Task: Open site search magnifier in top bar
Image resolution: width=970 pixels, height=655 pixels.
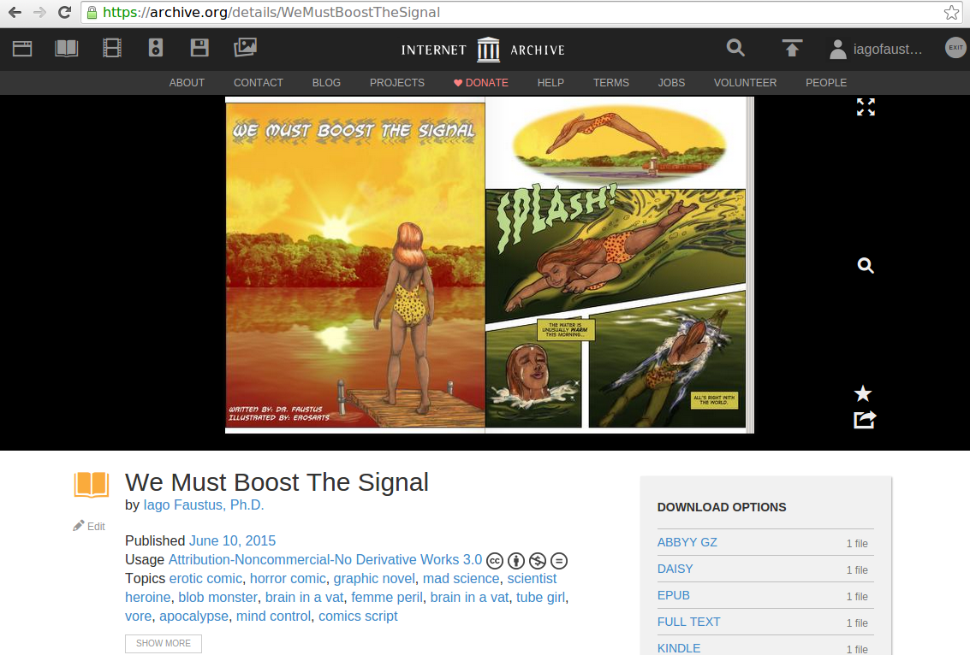Action: (x=735, y=48)
